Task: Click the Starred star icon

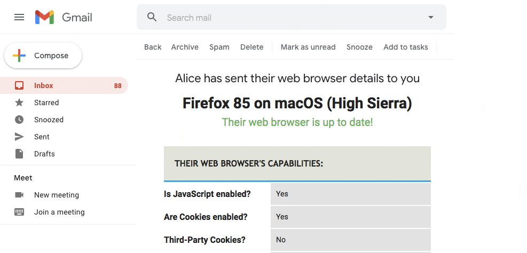Action: 19,102
